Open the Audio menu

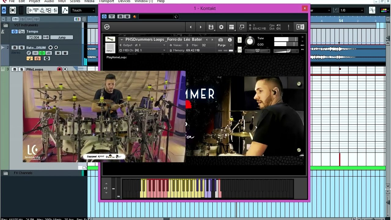coord(49,1)
